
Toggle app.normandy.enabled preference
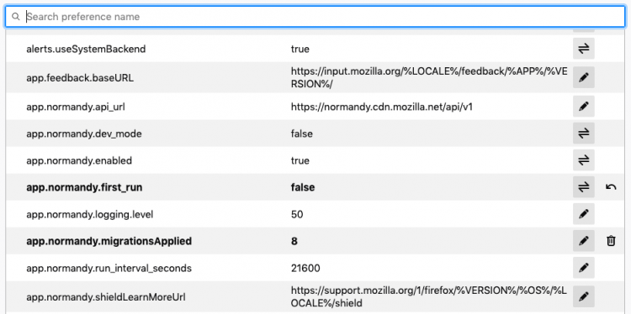coord(584,160)
